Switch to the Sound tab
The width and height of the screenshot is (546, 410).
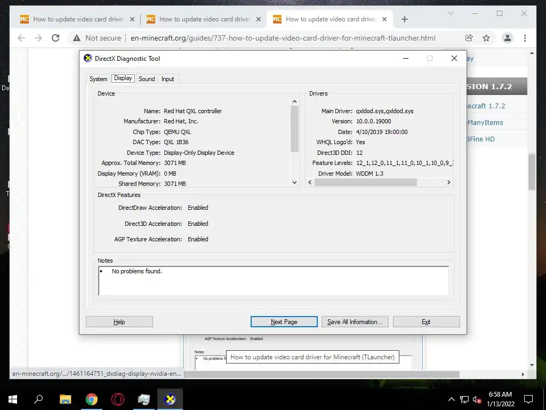(147, 79)
